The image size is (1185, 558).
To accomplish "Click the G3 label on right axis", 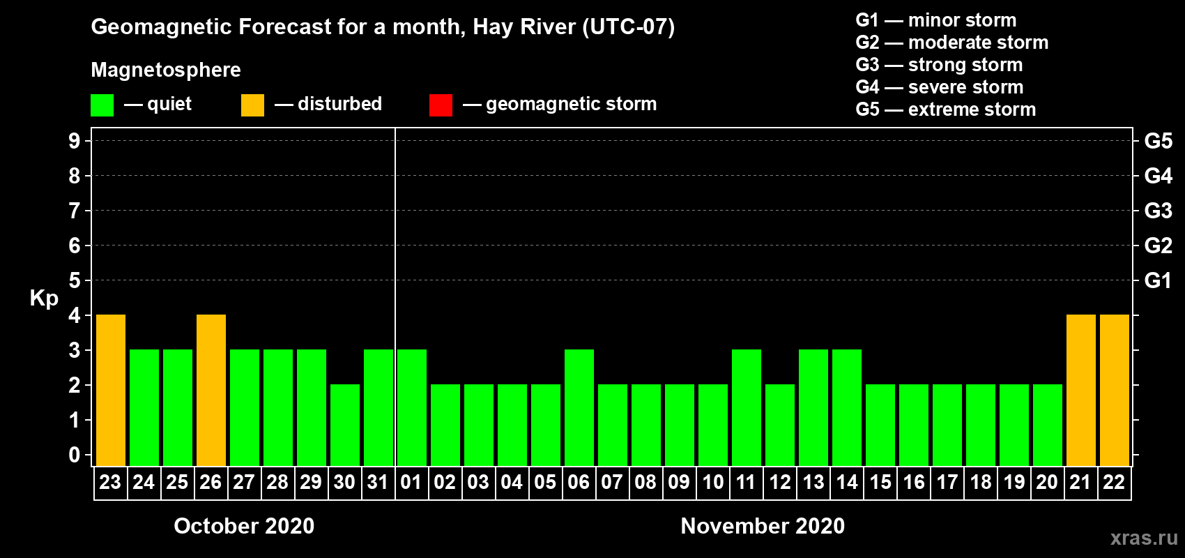I will coord(1159,211).
